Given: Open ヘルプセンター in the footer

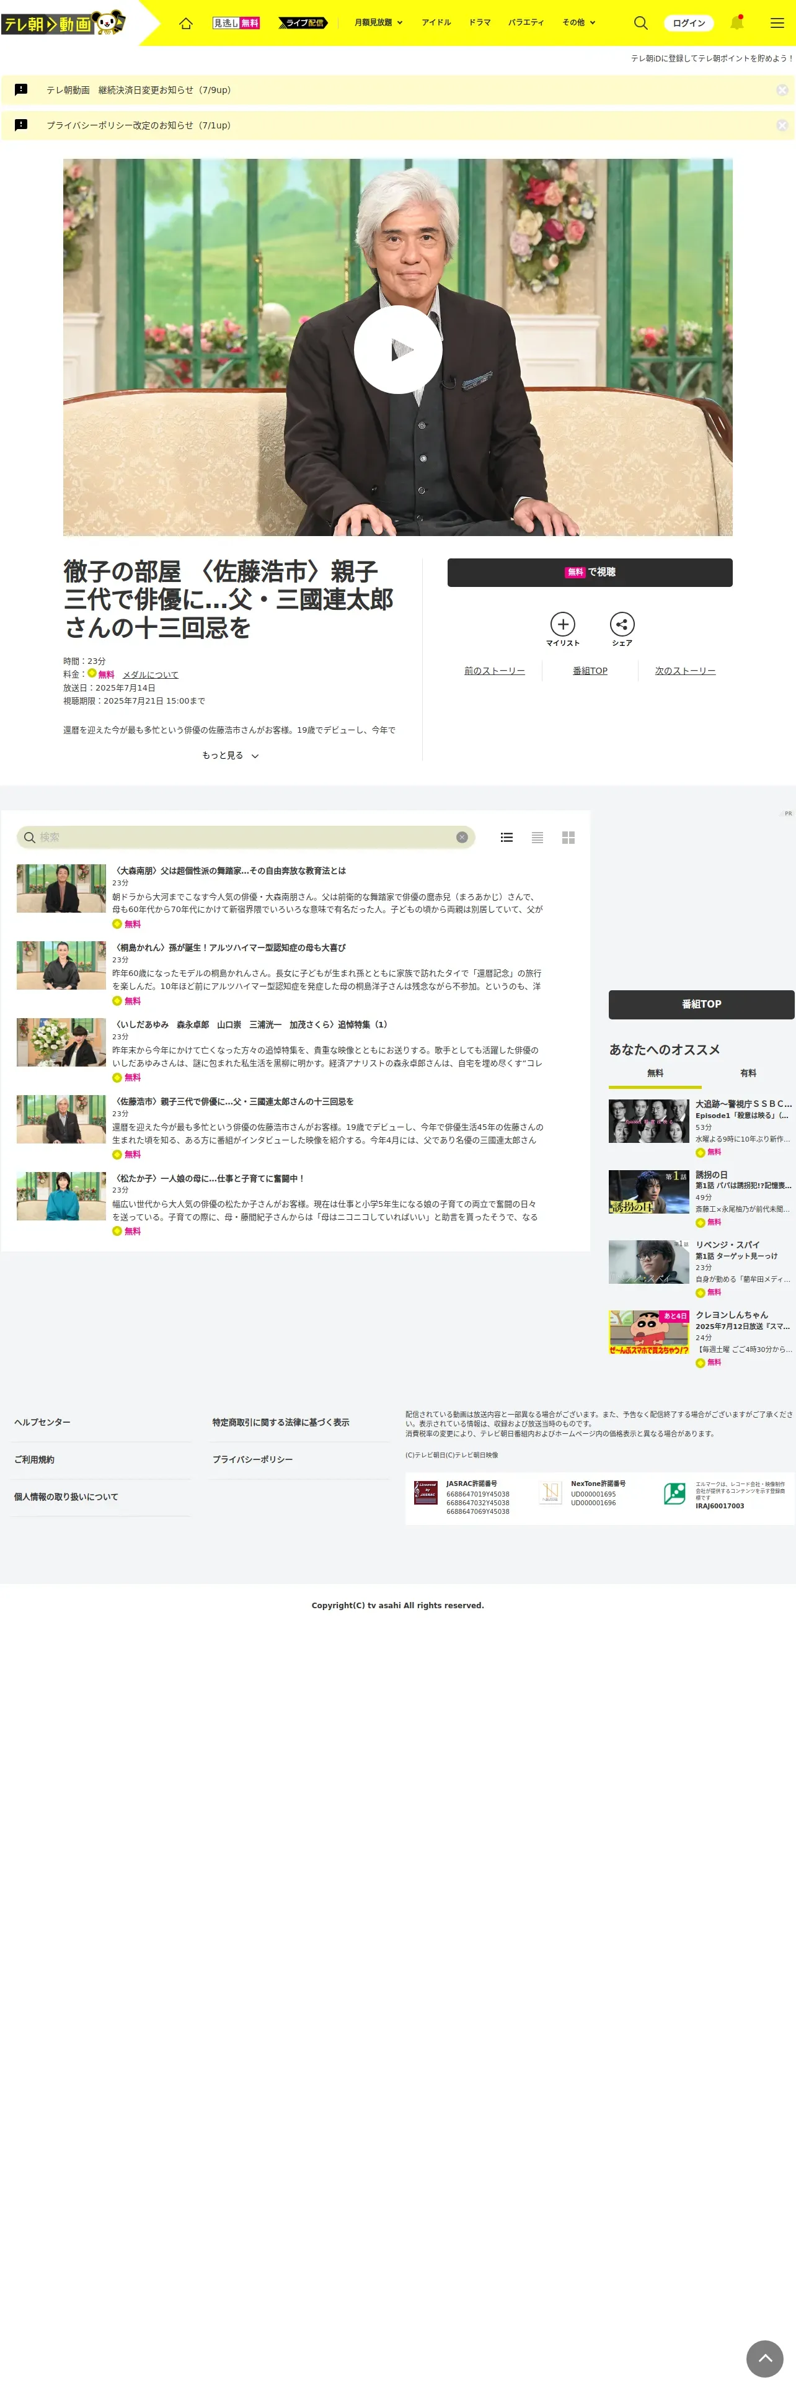Looking at the screenshot, I should point(42,1422).
